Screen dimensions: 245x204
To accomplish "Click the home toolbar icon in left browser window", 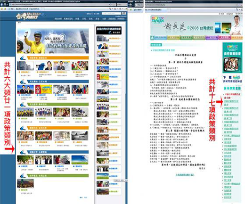I will click(x=110, y=9).
